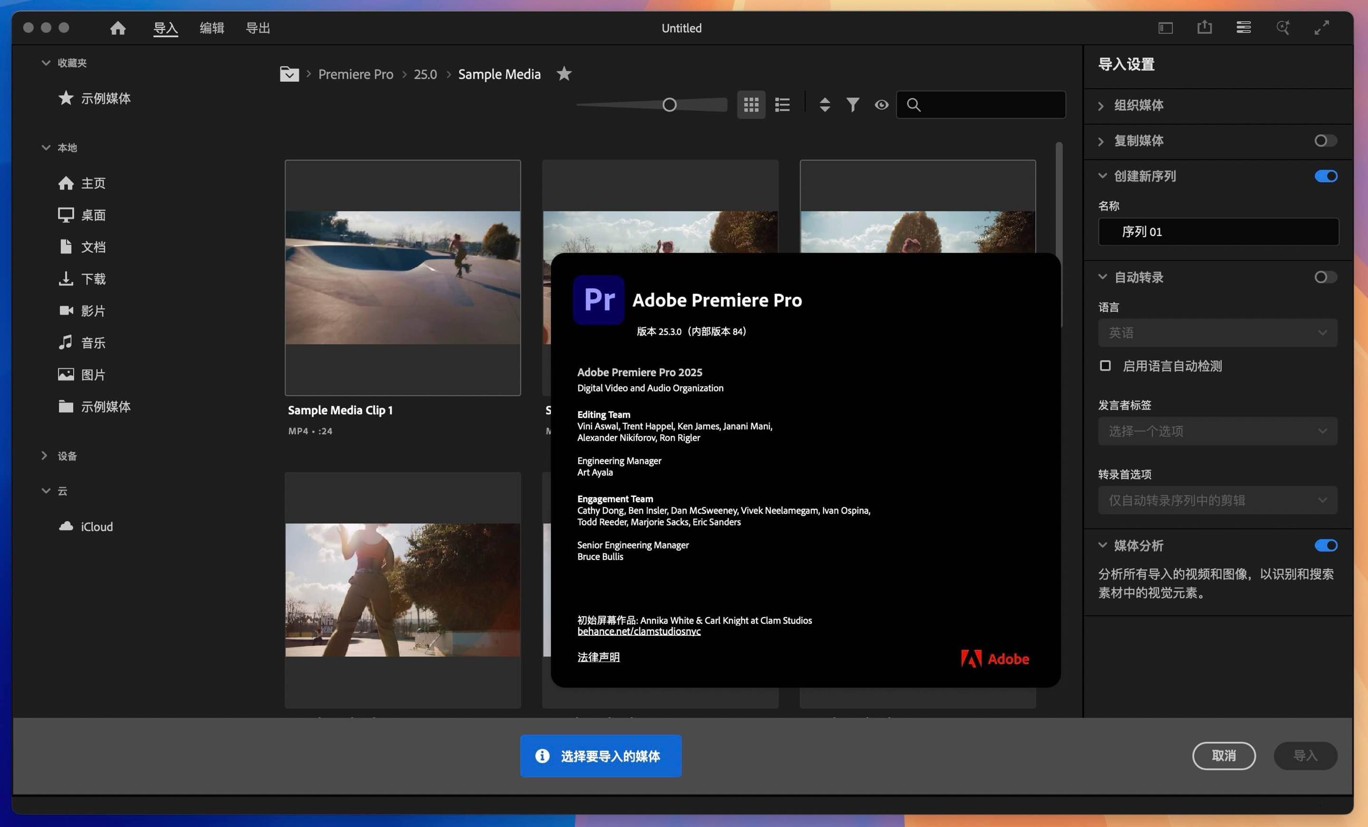Click the thumbnail size slider handle
This screenshot has height=827, width=1368.
670,105
